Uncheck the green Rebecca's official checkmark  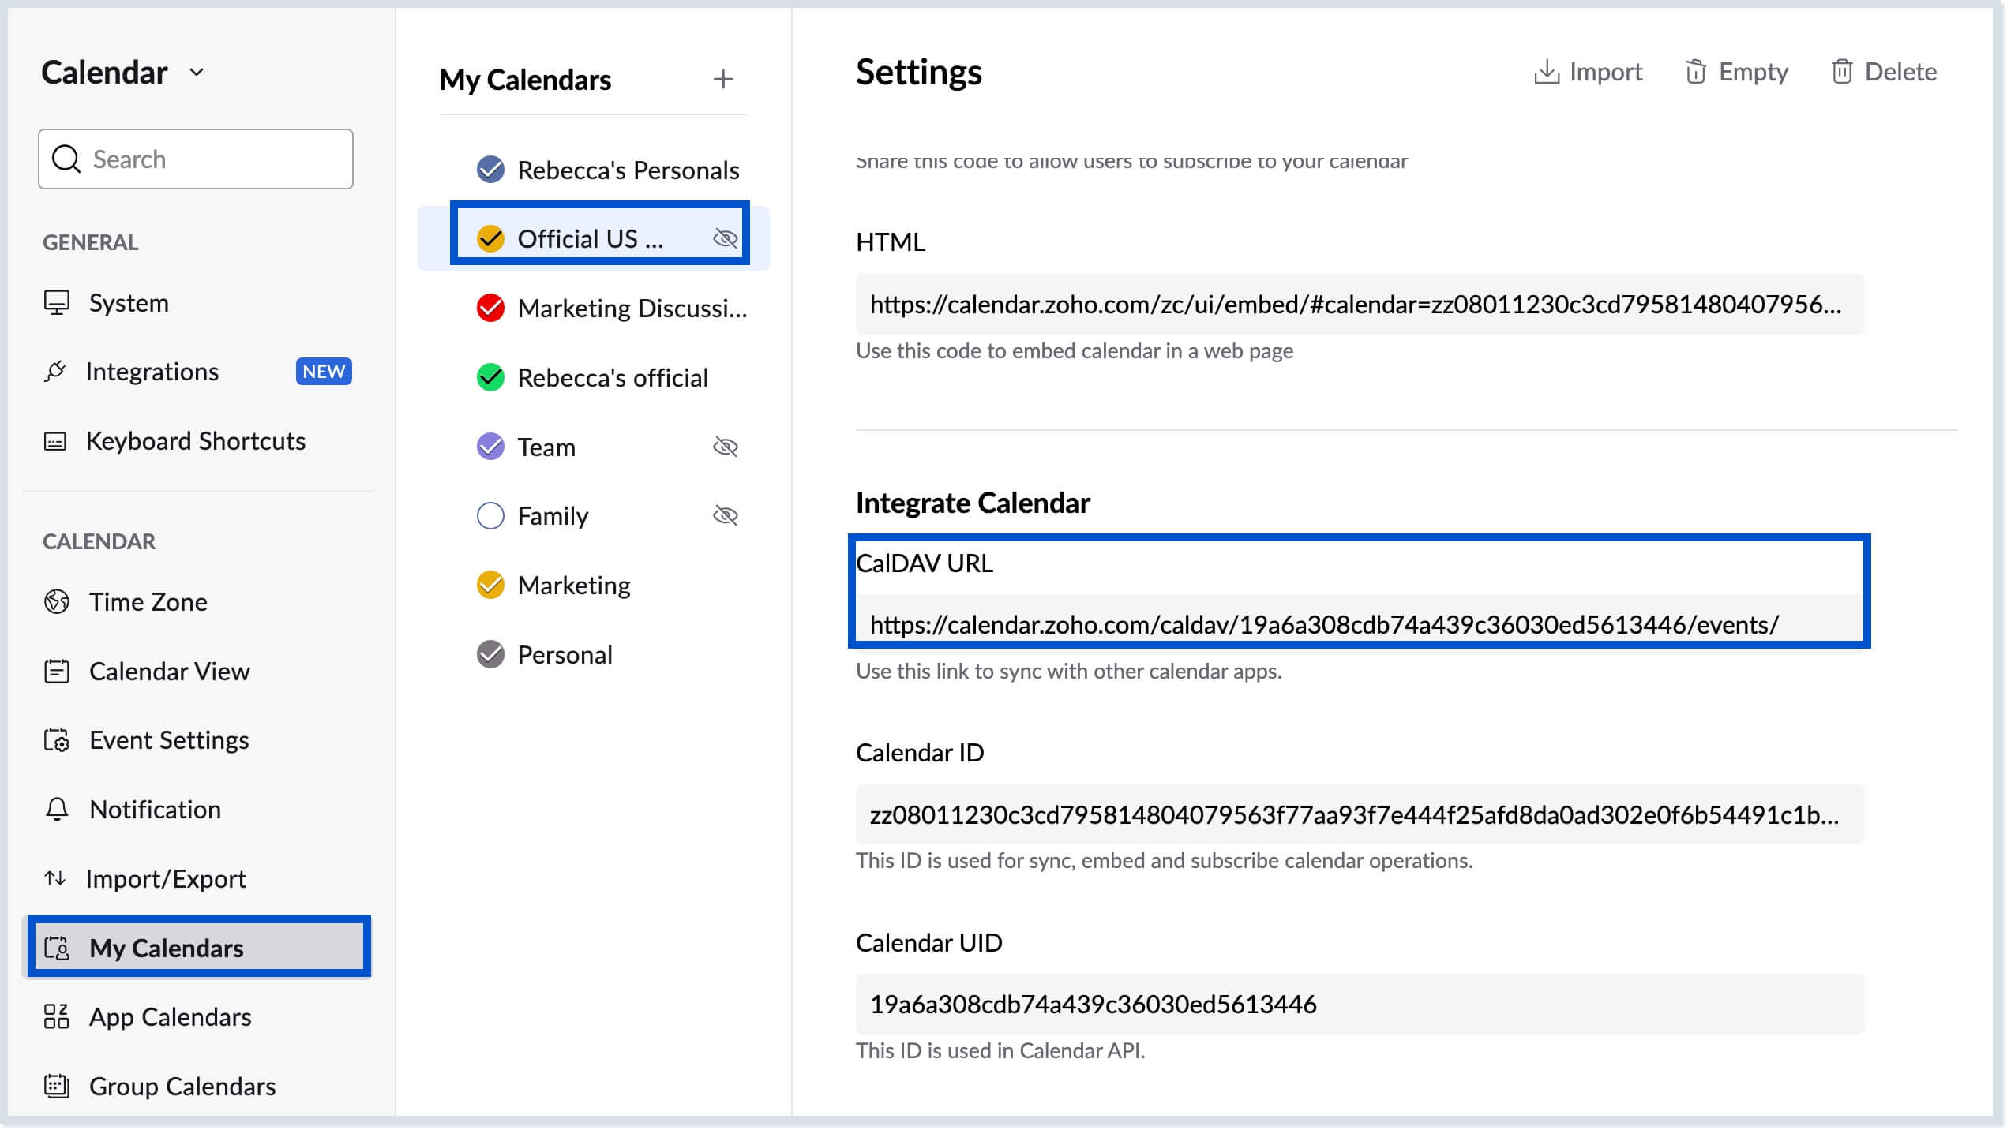pyautogui.click(x=490, y=378)
